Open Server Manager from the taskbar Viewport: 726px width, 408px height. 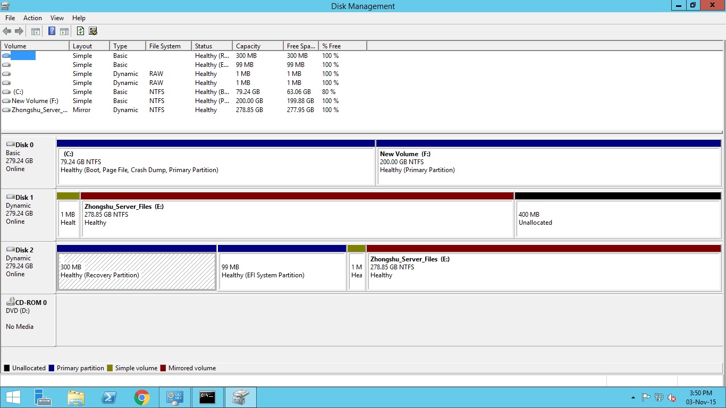point(43,397)
